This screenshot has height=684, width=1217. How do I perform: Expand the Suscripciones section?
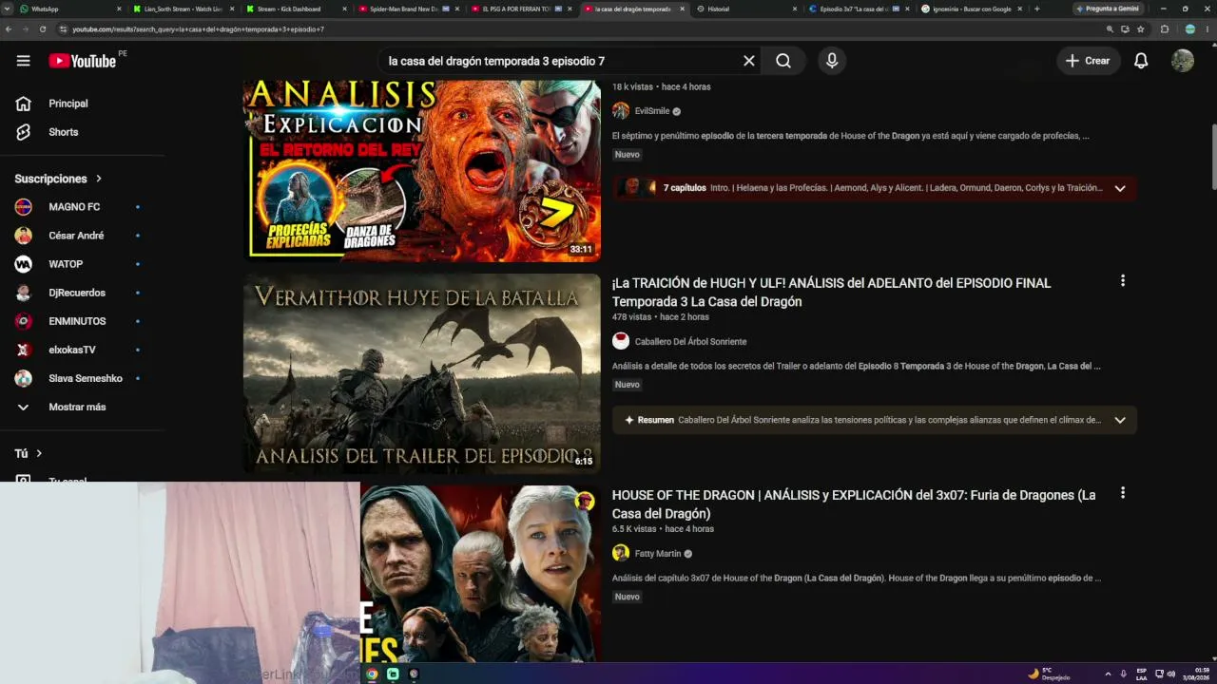click(x=58, y=179)
